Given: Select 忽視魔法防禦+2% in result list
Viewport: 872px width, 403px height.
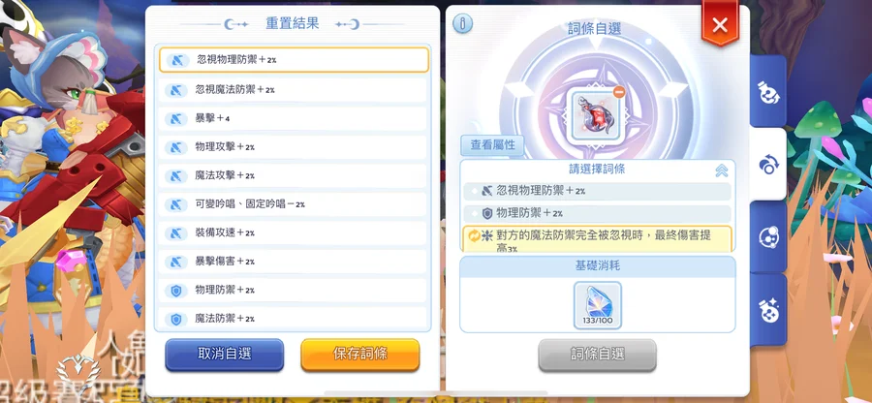Looking at the screenshot, I should (x=294, y=89).
